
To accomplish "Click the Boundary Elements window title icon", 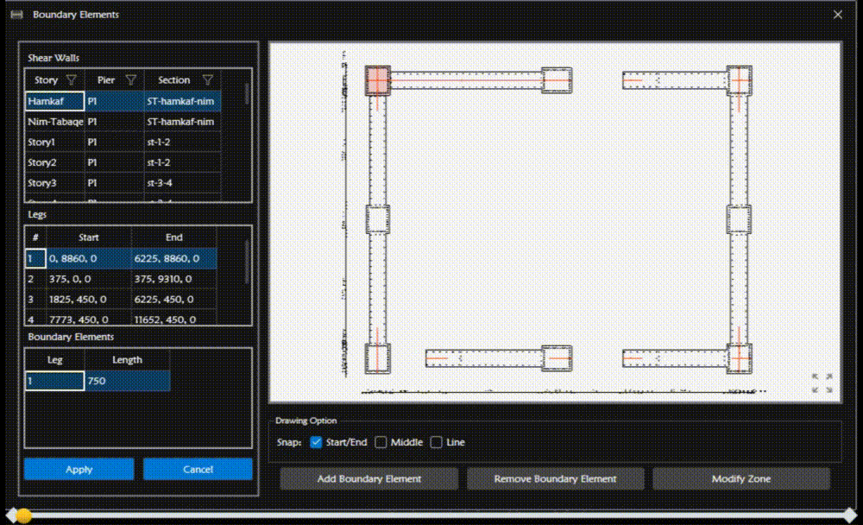I will tap(16, 15).
